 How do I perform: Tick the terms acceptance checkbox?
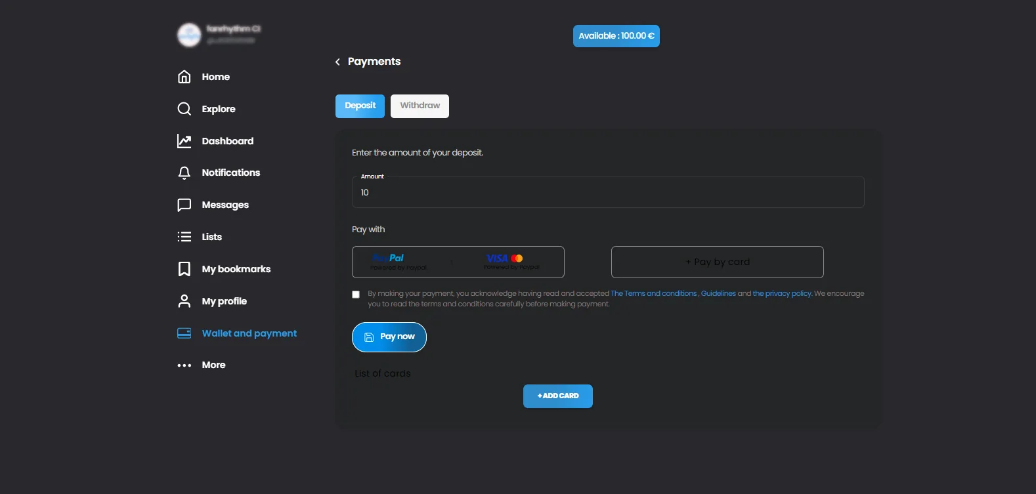[356, 295]
